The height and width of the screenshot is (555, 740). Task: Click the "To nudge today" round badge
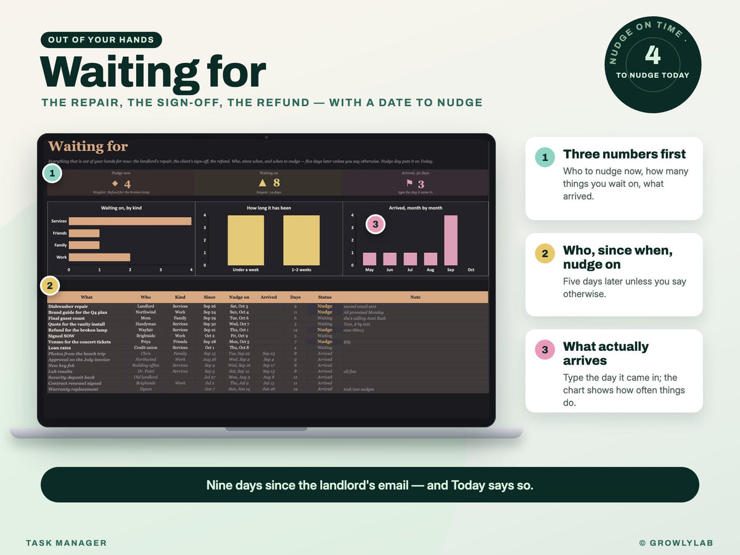[x=653, y=65]
